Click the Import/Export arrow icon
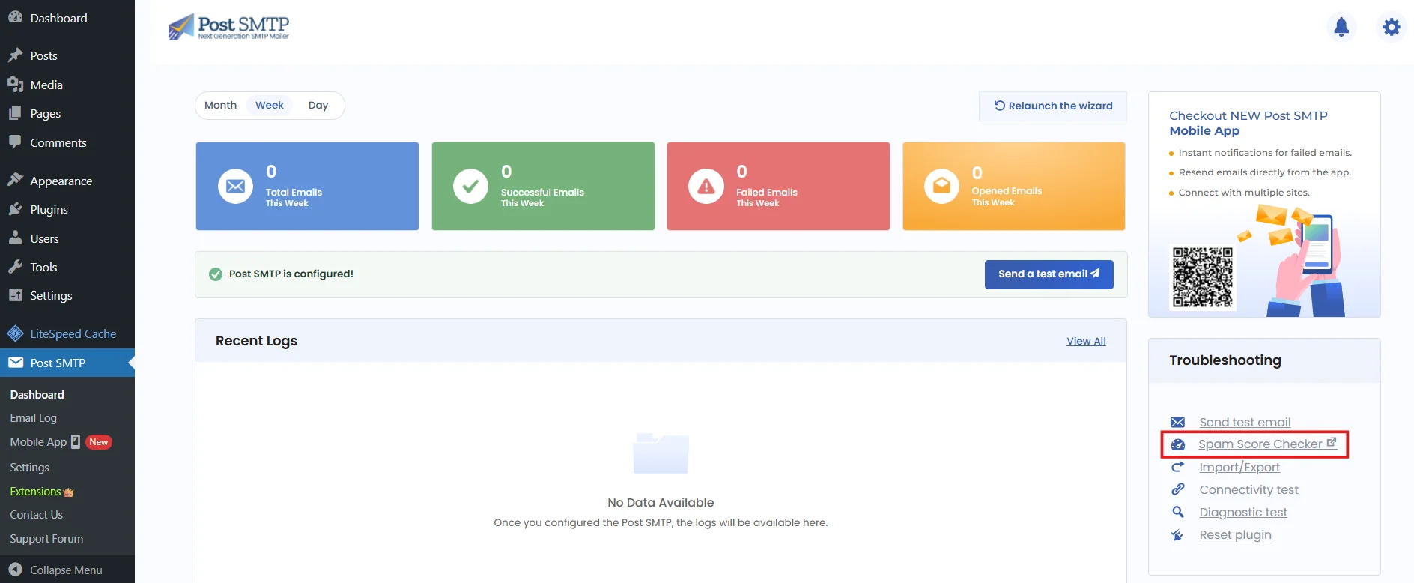 pos(1177,467)
